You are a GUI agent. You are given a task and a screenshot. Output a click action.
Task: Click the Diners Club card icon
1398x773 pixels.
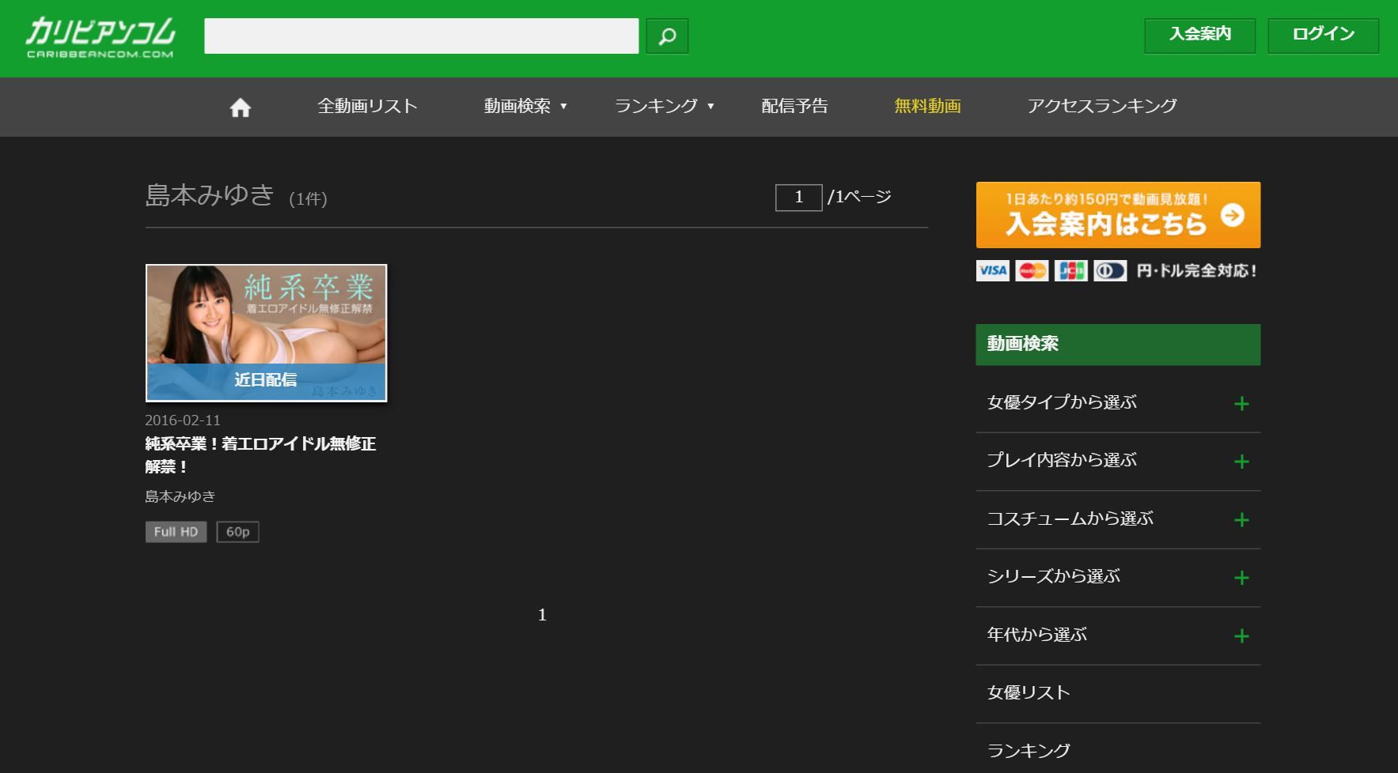1110,271
